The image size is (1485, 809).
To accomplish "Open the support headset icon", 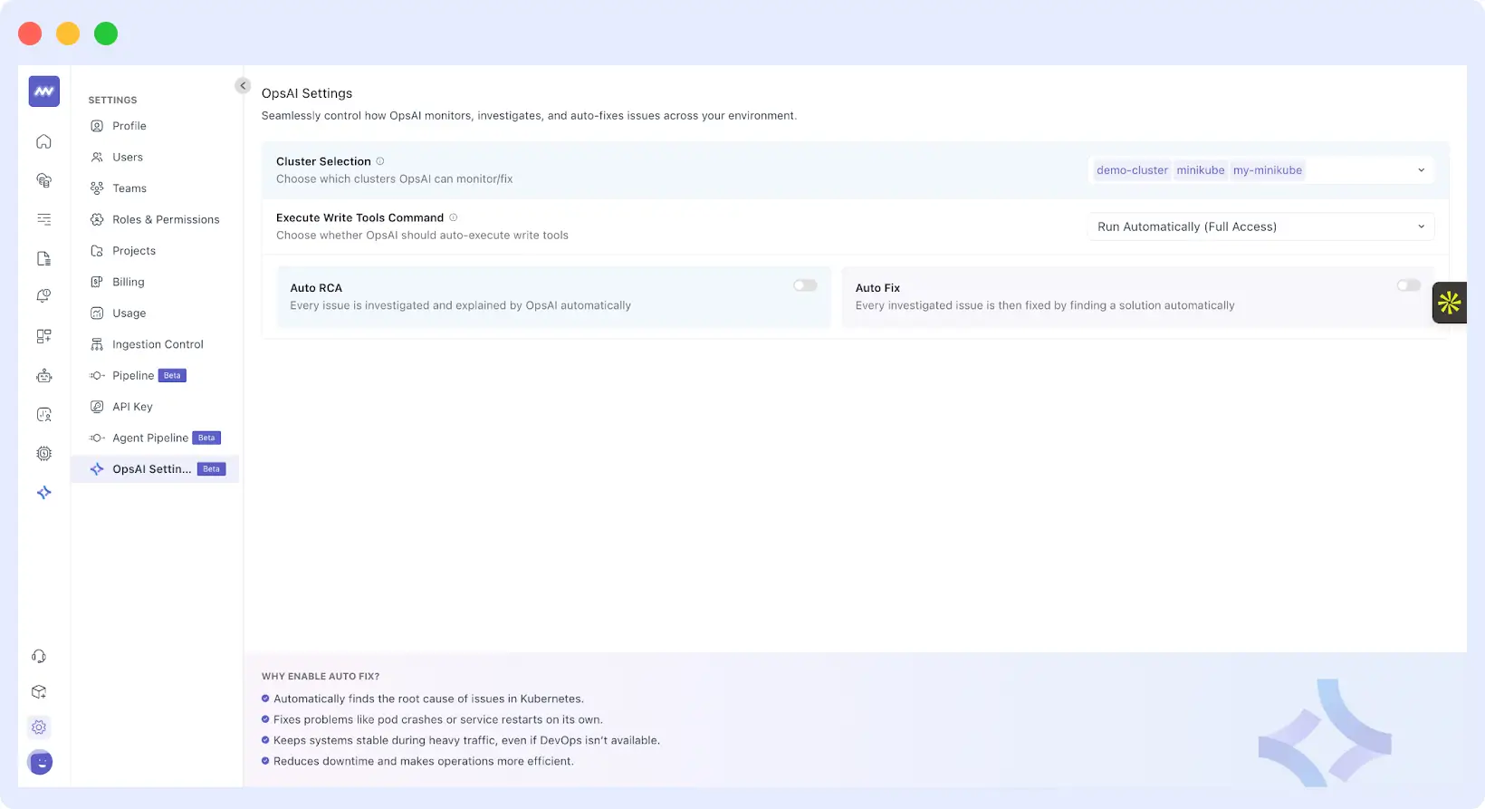I will (x=39, y=657).
